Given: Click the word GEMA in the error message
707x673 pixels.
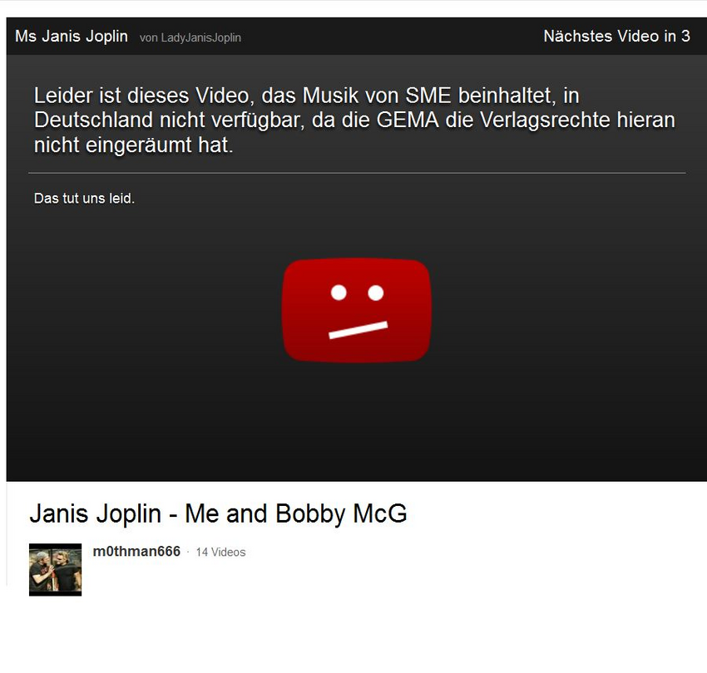Looking at the screenshot, I should coord(408,120).
